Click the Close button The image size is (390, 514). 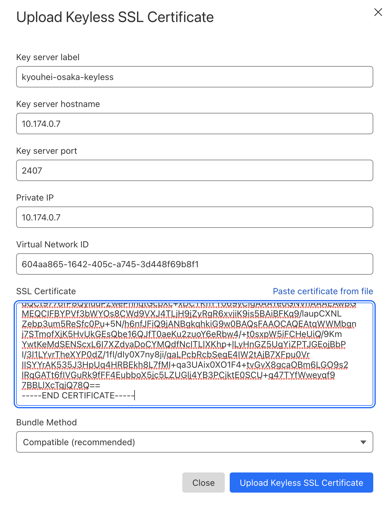click(203, 482)
